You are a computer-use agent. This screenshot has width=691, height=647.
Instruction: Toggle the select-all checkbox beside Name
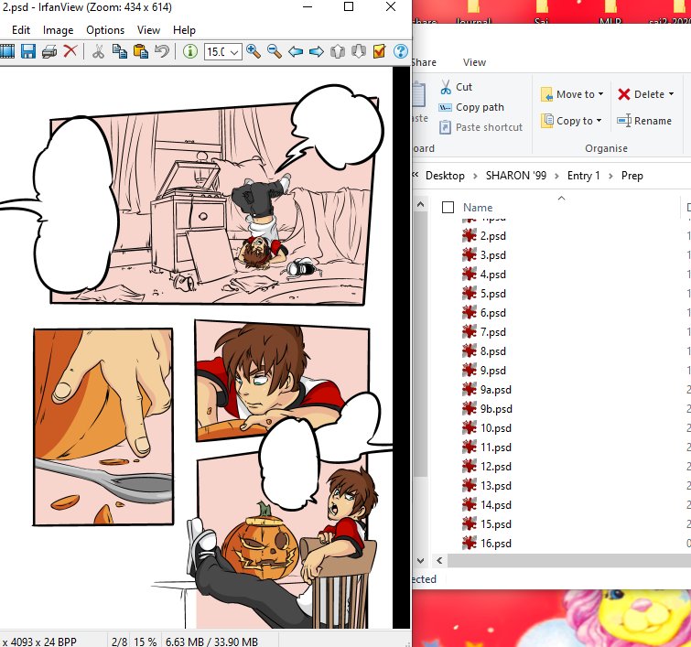448,207
